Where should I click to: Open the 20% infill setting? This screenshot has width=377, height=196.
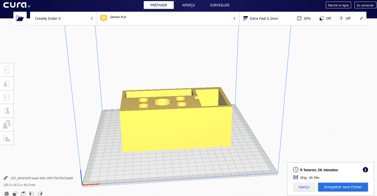point(304,18)
